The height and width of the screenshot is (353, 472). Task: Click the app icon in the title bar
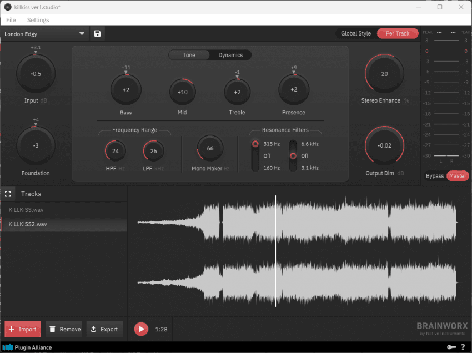8,7
